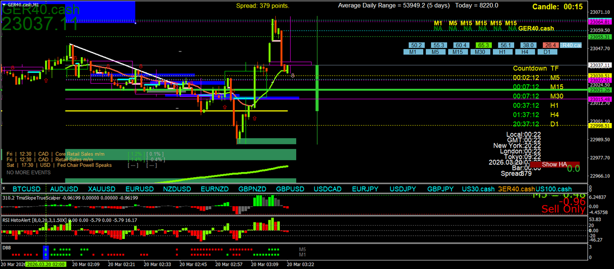Open the XAUUSD symbol chart
Image resolution: width=614 pixels, height=269 pixels.
point(101,189)
